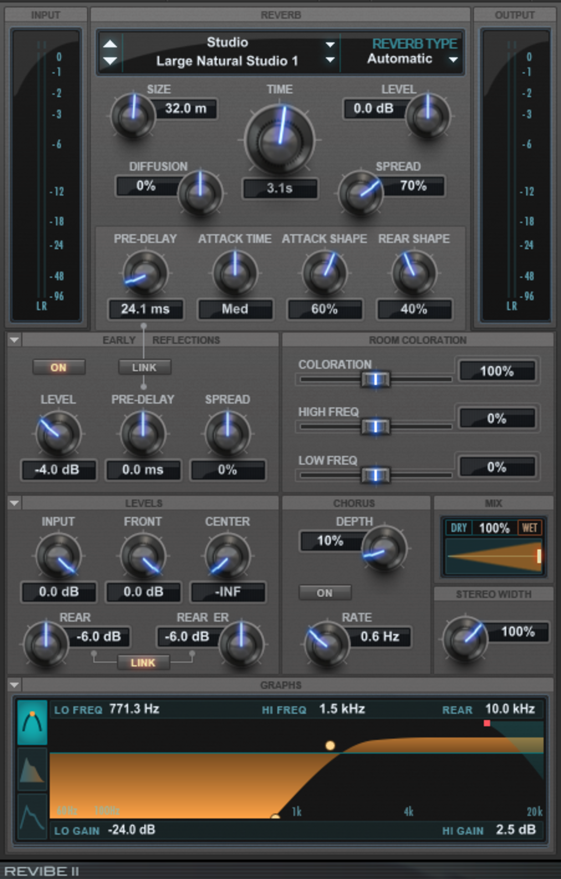The image size is (561, 879).
Task: Open the Large Natural Studio 1 preset menu
Action: 330,60
